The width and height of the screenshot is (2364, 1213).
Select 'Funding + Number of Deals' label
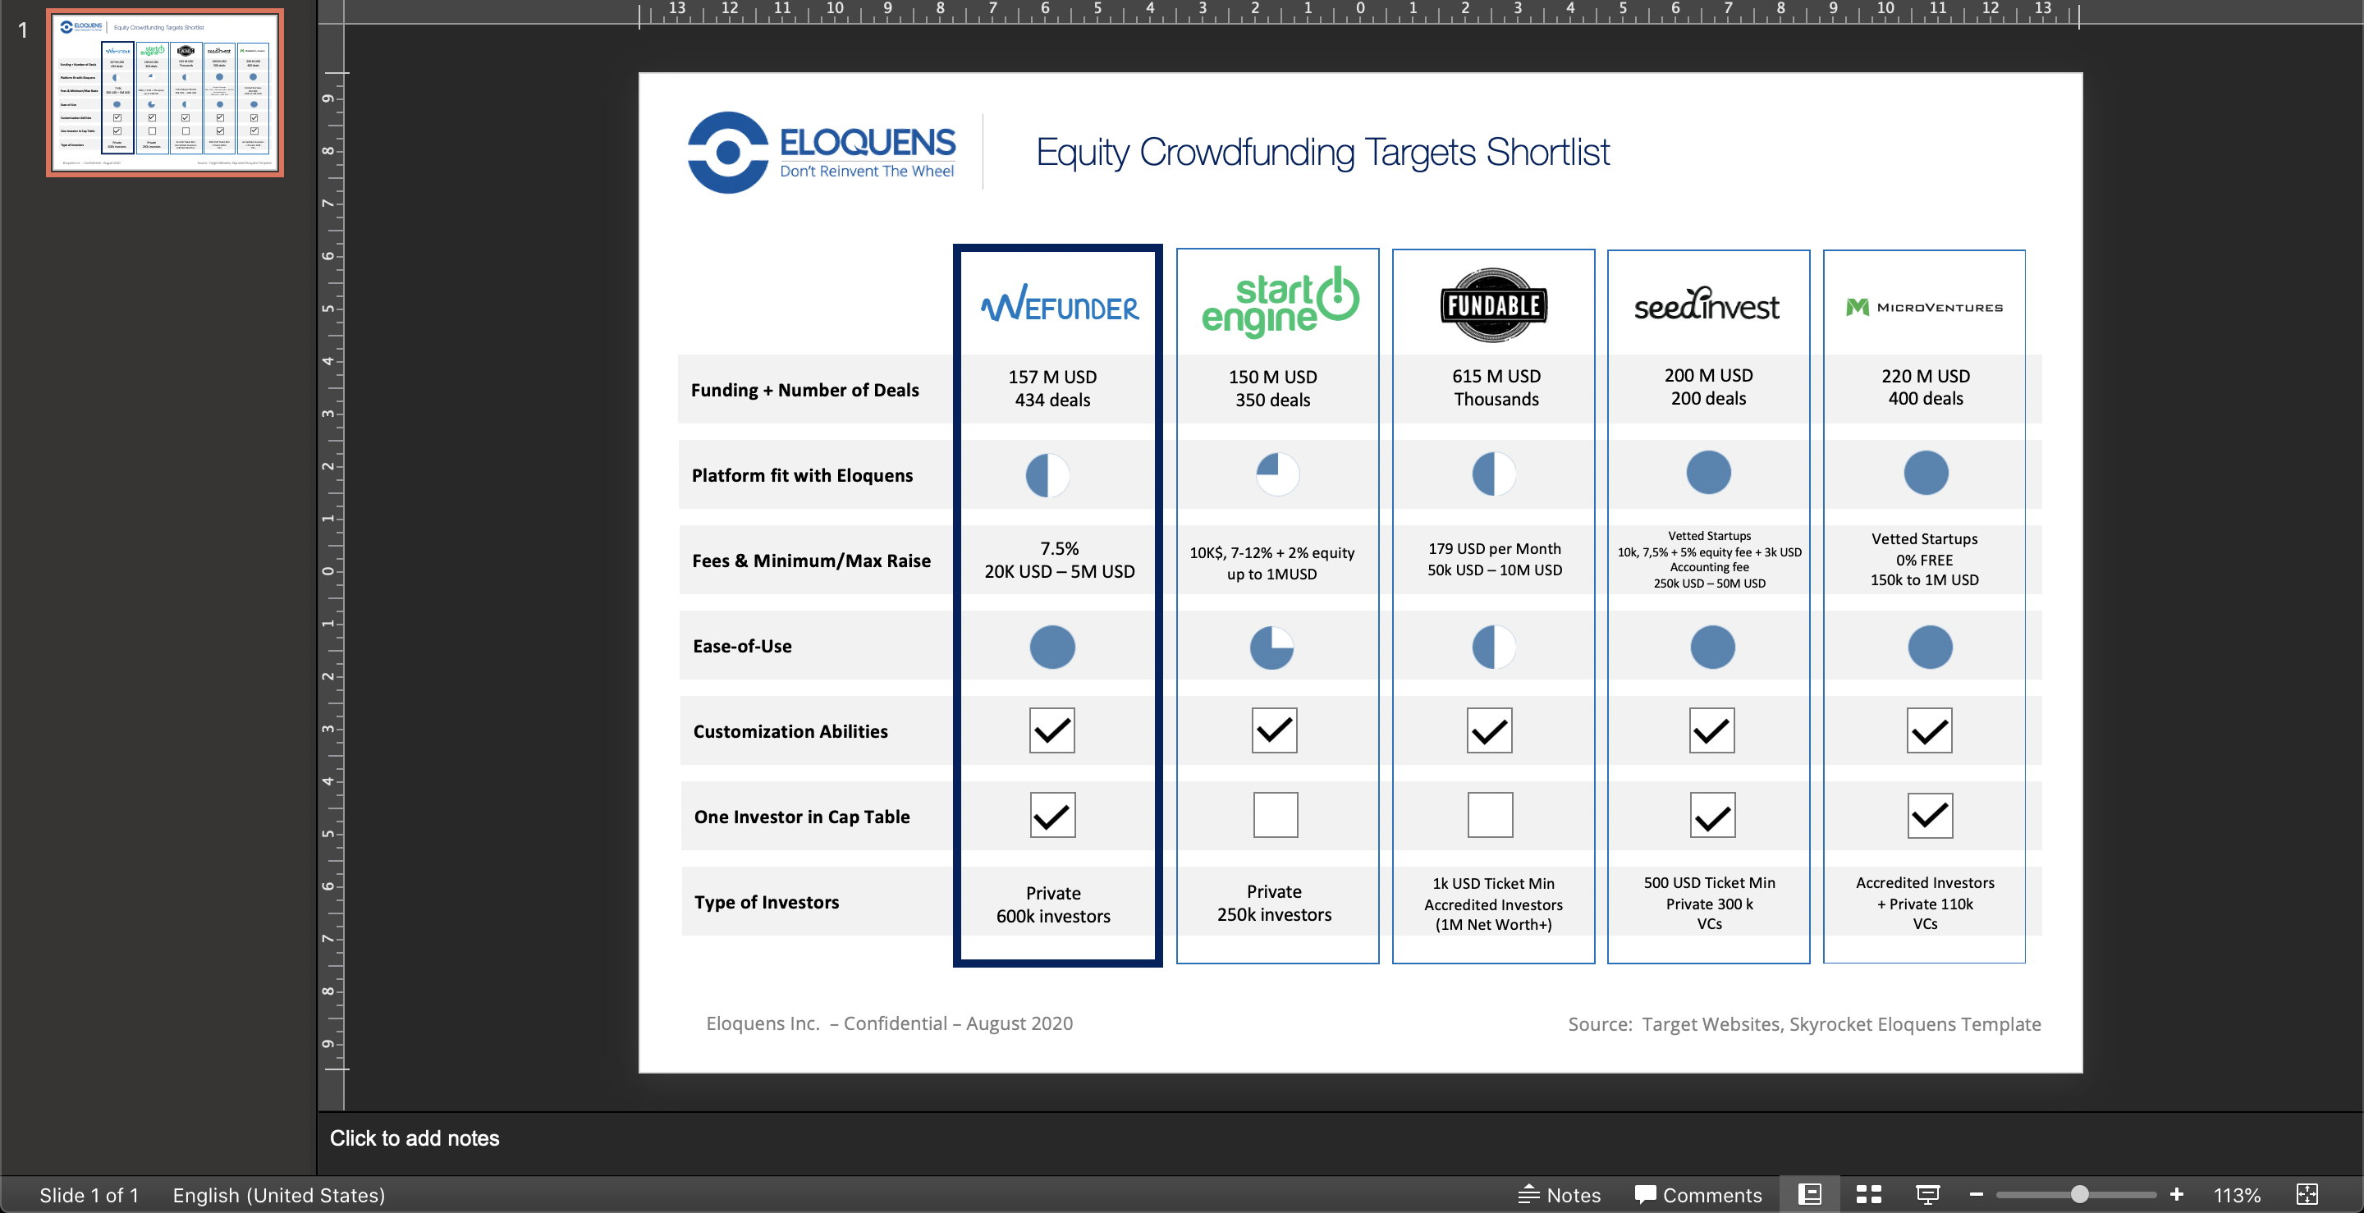pos(804,390)
